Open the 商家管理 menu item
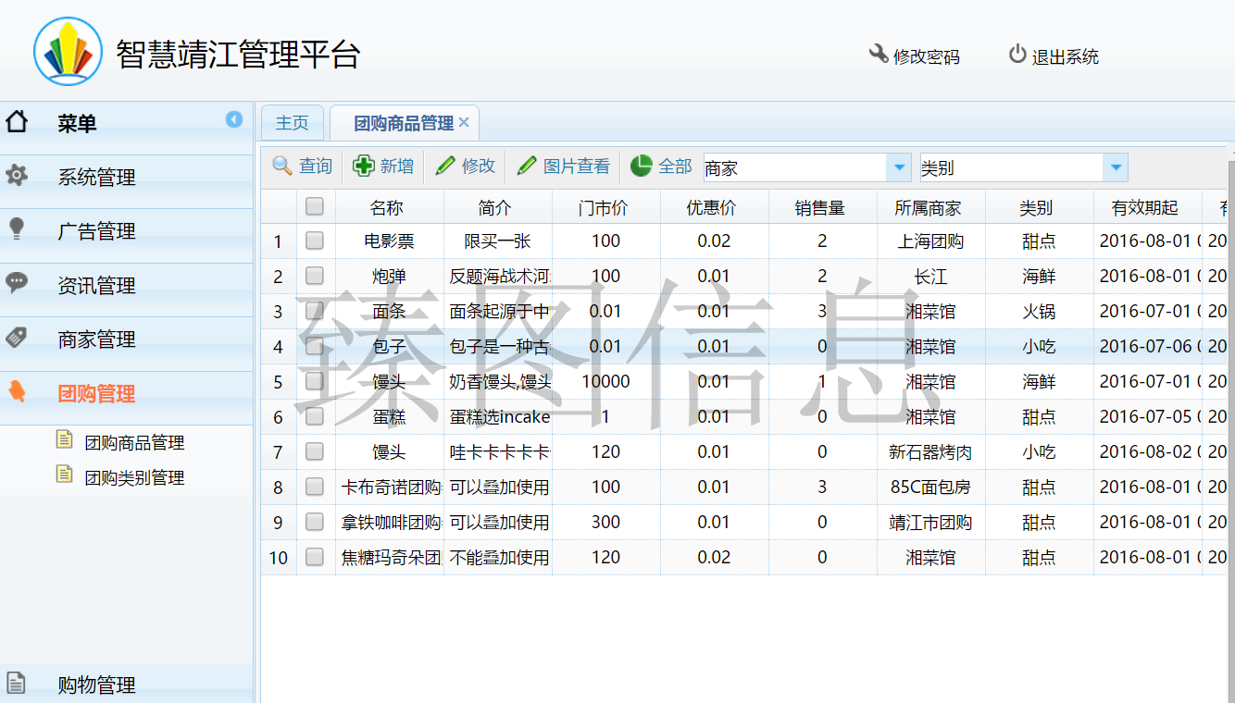This screenshot has width=1235, height=703. (96, 339)
